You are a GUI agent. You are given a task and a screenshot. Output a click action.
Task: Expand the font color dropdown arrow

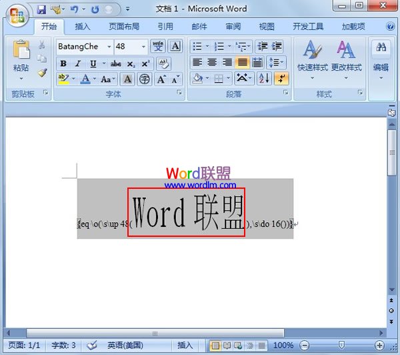click(x=94, y=79)
